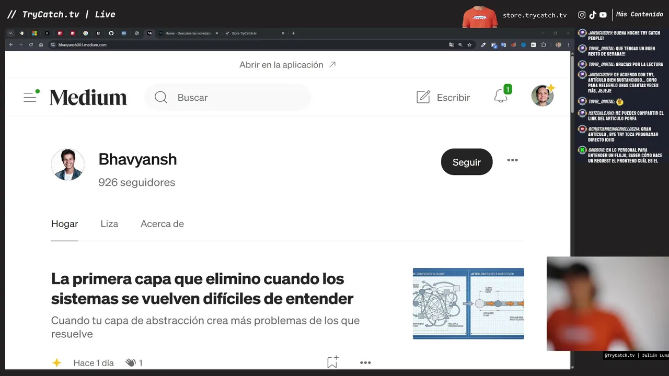Open the 926 seguidores list
Image resolution: width=669 pixels, height=376 pixels.
pyautogui.click(x=137, y=182)
